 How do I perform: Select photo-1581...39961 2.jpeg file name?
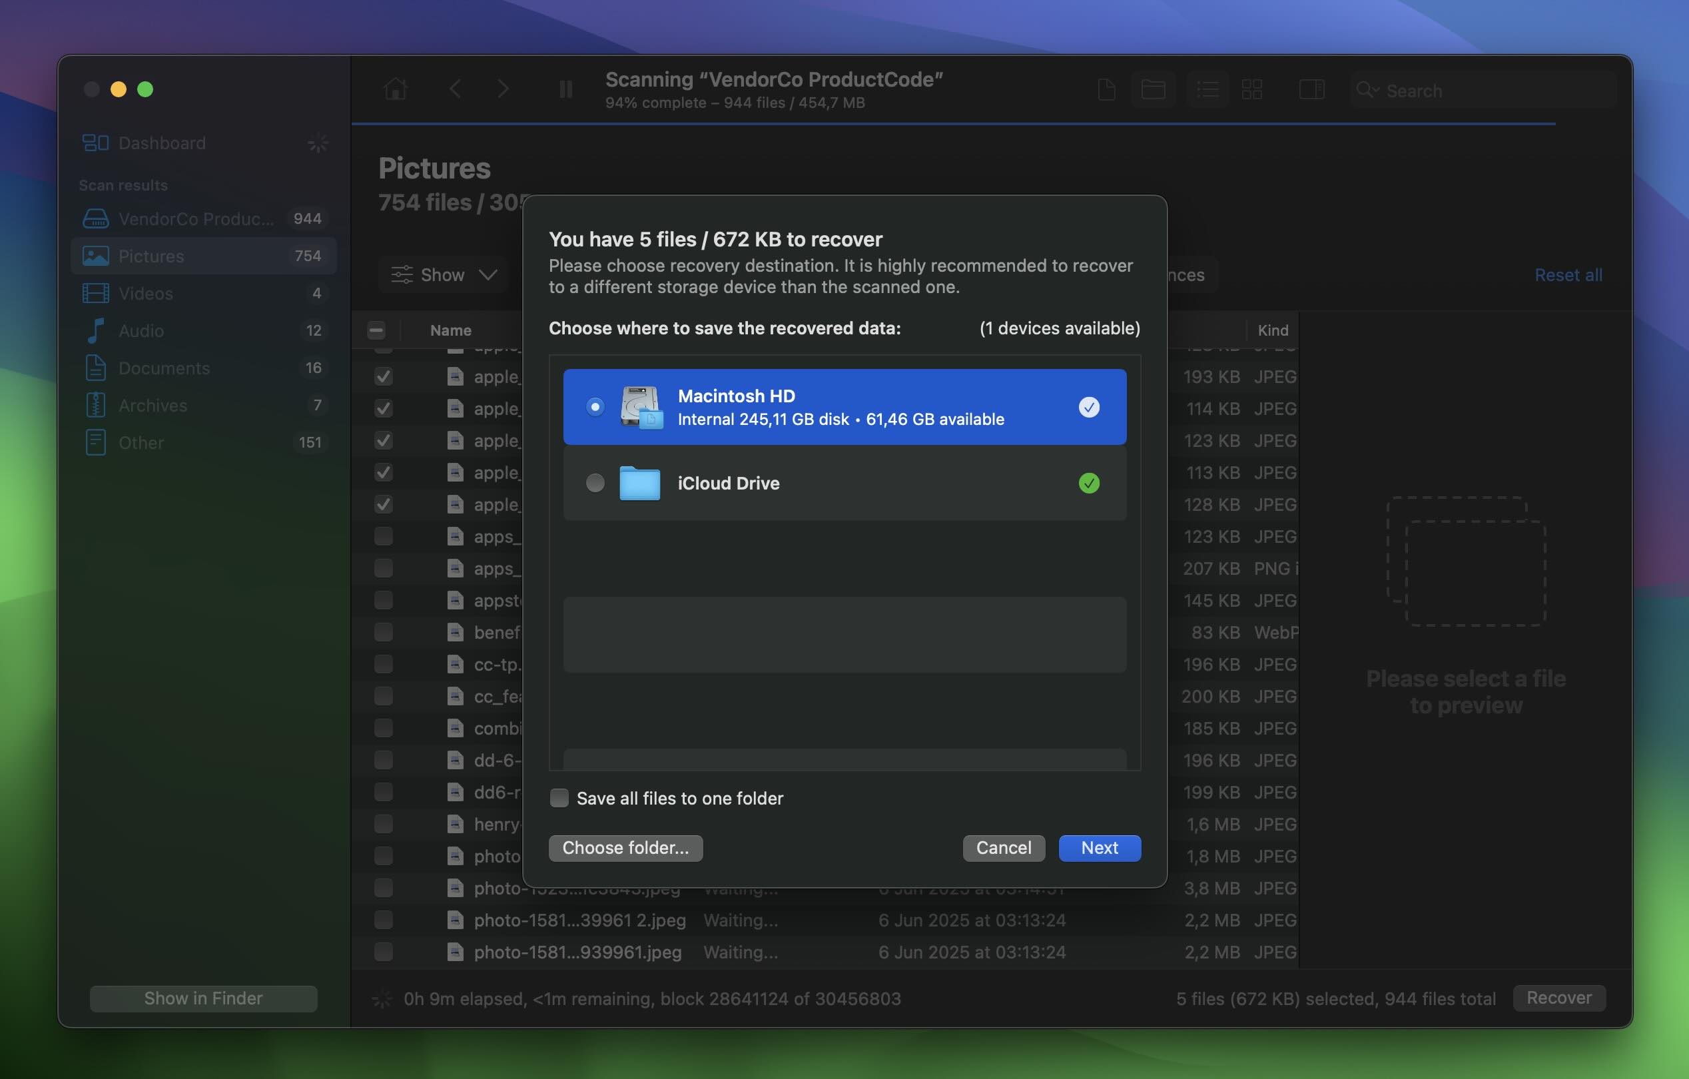click(579, 920)
